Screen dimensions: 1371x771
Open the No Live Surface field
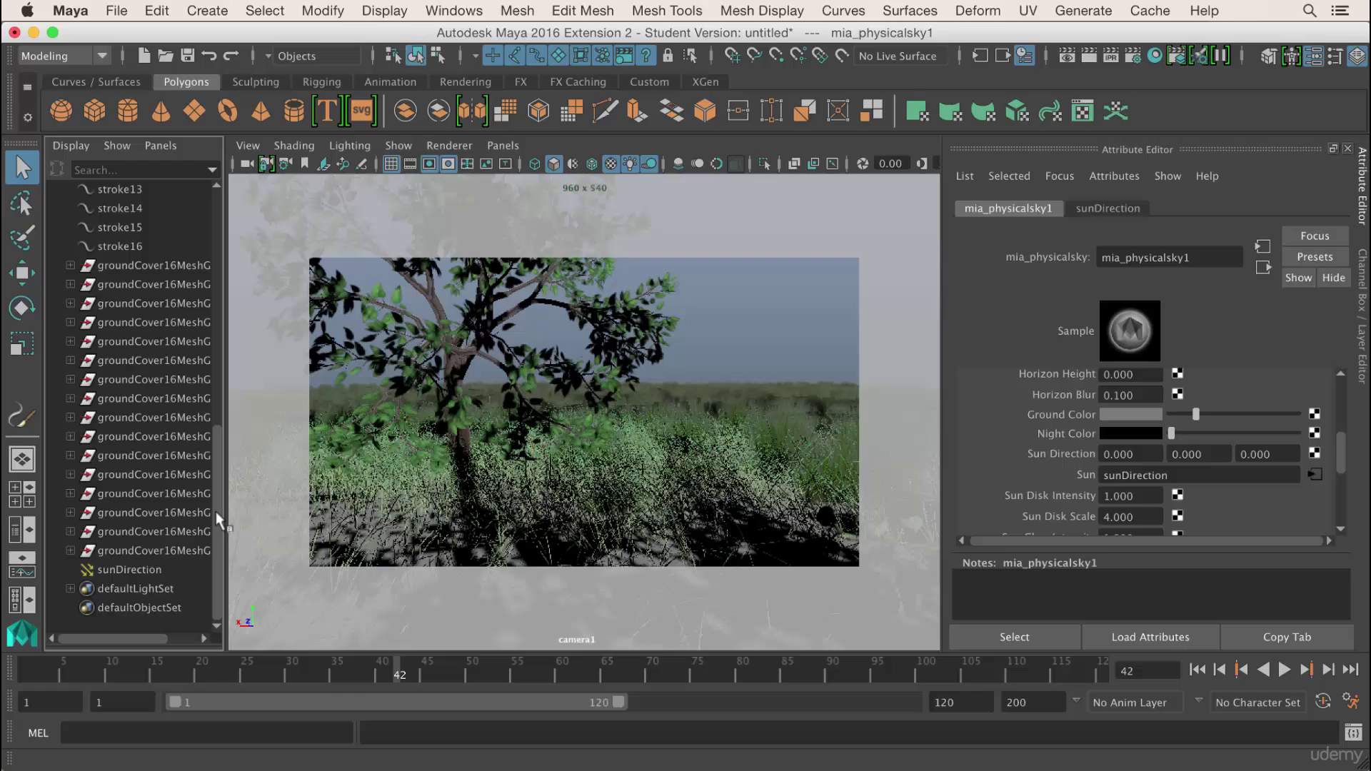901,56
